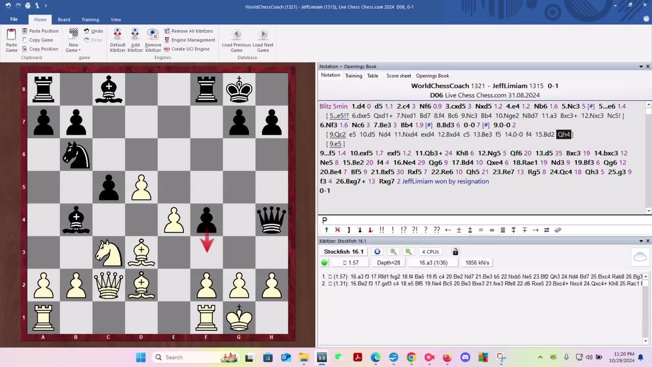Click the red pawn annotation icon

coord(370,230)
